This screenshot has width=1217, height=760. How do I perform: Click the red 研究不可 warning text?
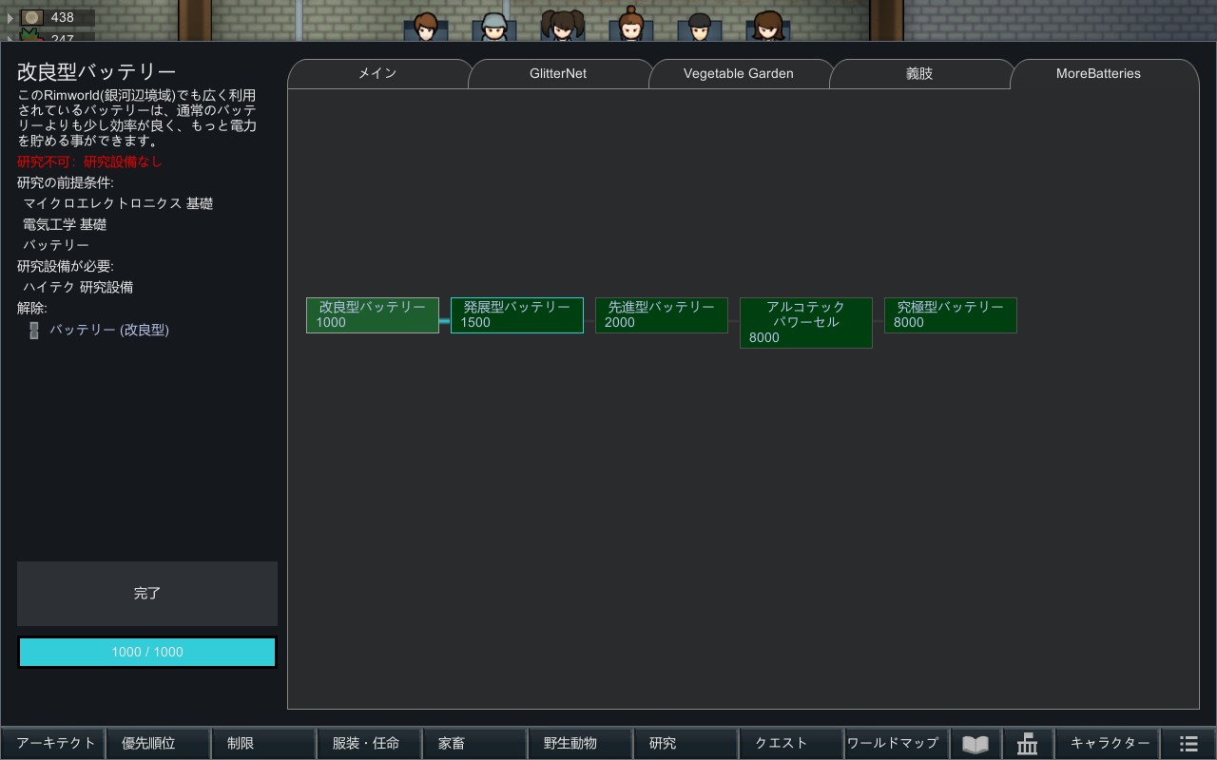point(90,161)
